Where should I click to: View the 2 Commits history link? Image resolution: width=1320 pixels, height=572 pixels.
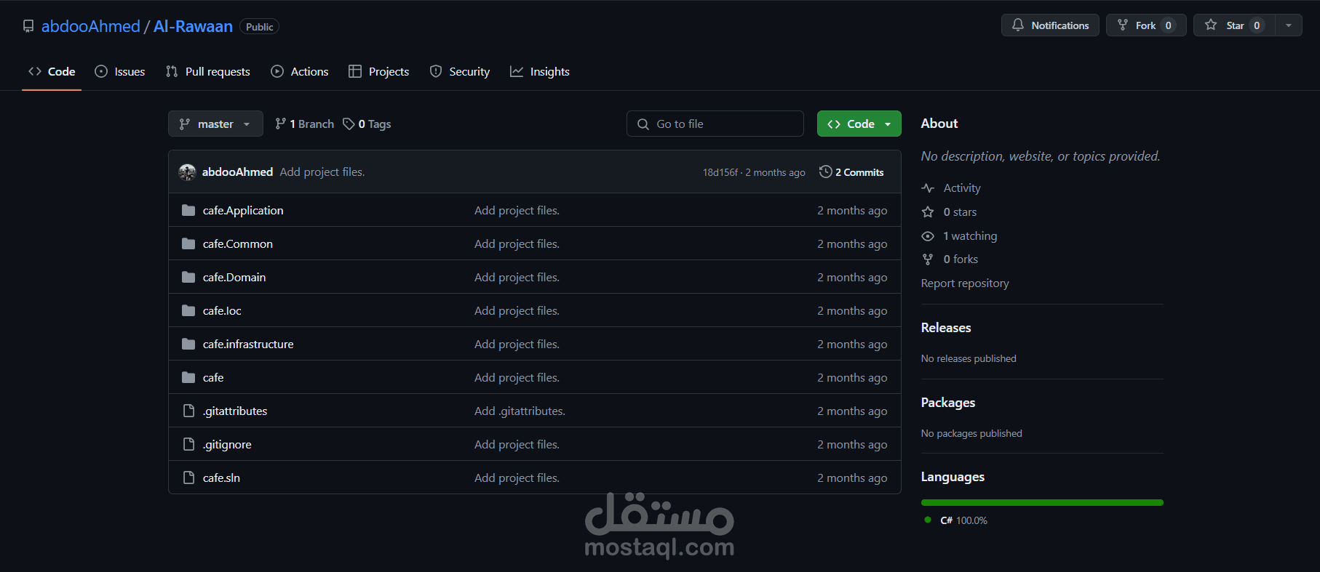[851, 172]
